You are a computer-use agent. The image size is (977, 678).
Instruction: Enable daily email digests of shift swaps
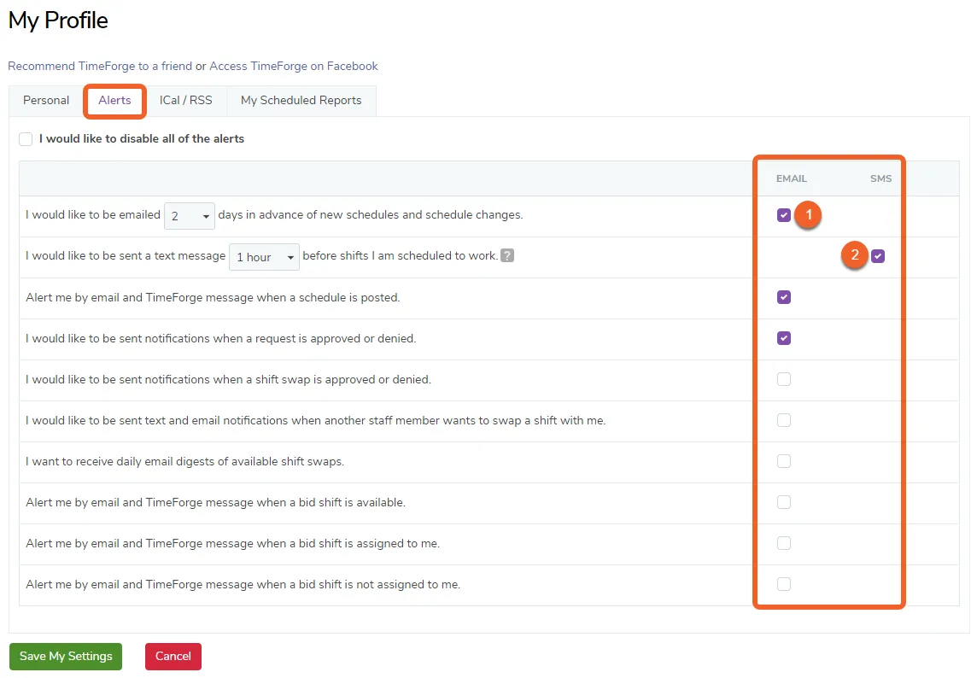(x=784, y=461)
